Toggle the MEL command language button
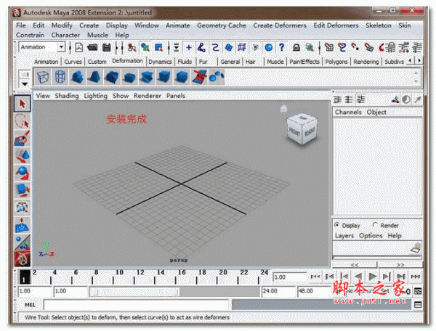Screen dimensions: 436x331 30,305
